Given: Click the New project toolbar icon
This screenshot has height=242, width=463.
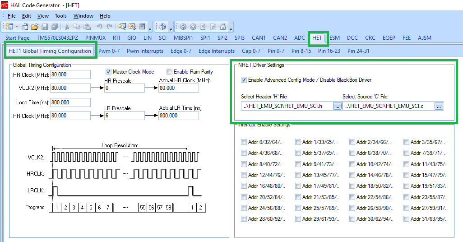Looking at the screenshot, I should 9,27.
